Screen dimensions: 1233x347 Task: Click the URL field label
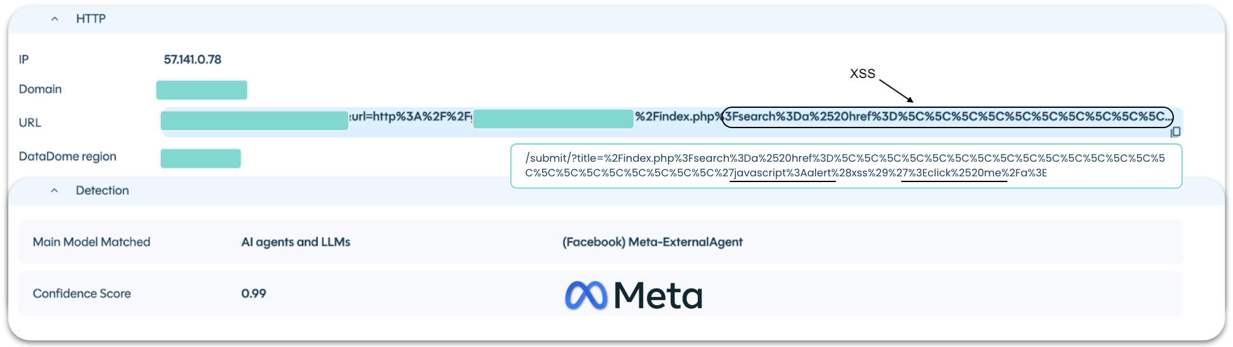coord(30,122)
